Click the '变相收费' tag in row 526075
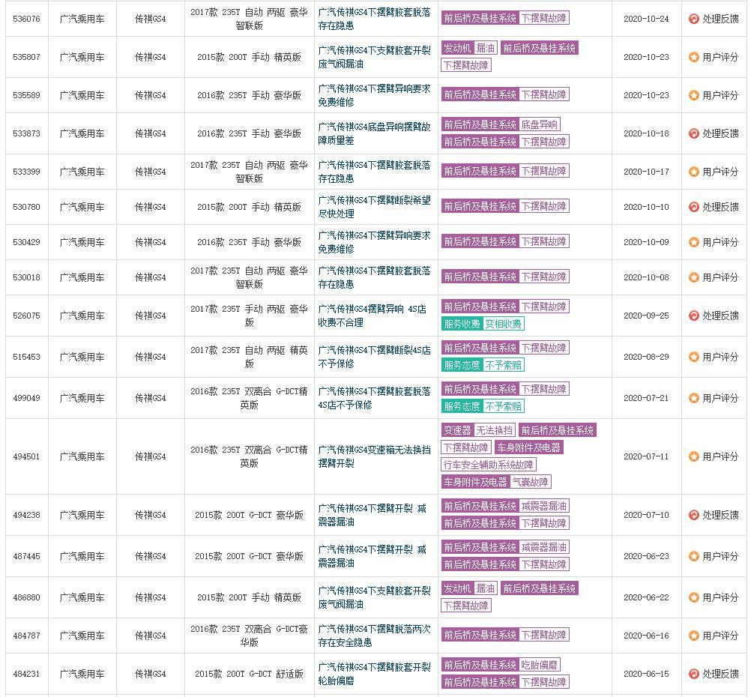Image resolution: width=751 pixels, height=697 pixels. point(504,324)
